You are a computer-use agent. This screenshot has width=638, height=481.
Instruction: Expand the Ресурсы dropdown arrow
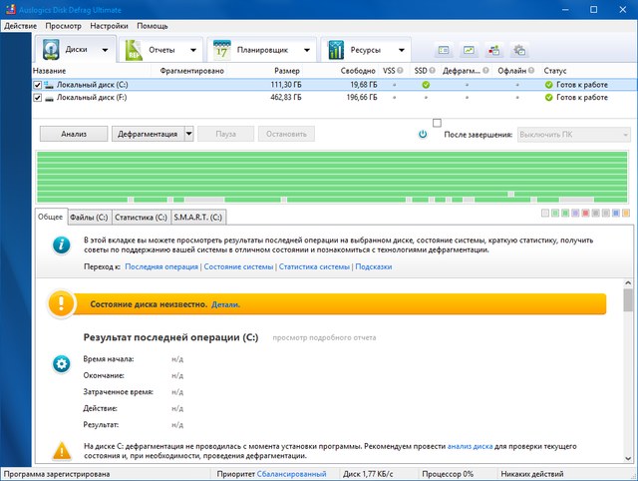click(401, 49)
